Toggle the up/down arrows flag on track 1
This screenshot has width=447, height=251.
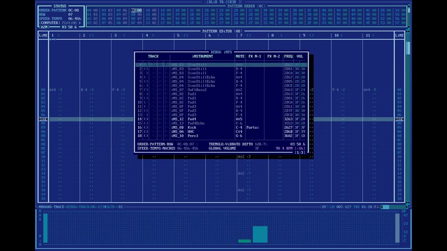(x=154, y=65)
